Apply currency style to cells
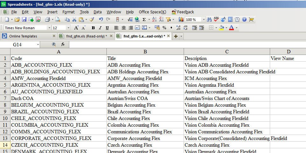 tap(157, 28)
